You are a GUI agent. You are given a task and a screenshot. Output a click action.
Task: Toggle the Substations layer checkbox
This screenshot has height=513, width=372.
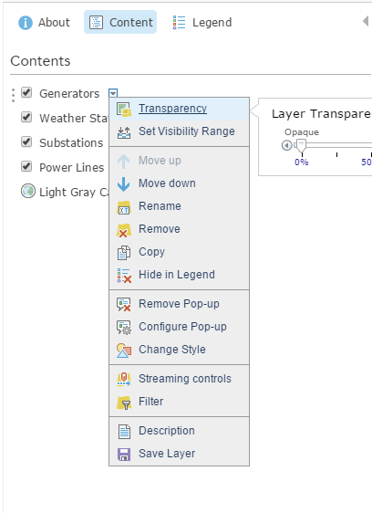(26, 141)
